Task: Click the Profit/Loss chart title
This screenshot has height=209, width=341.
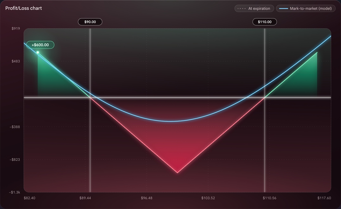Action: pos(23,8)
